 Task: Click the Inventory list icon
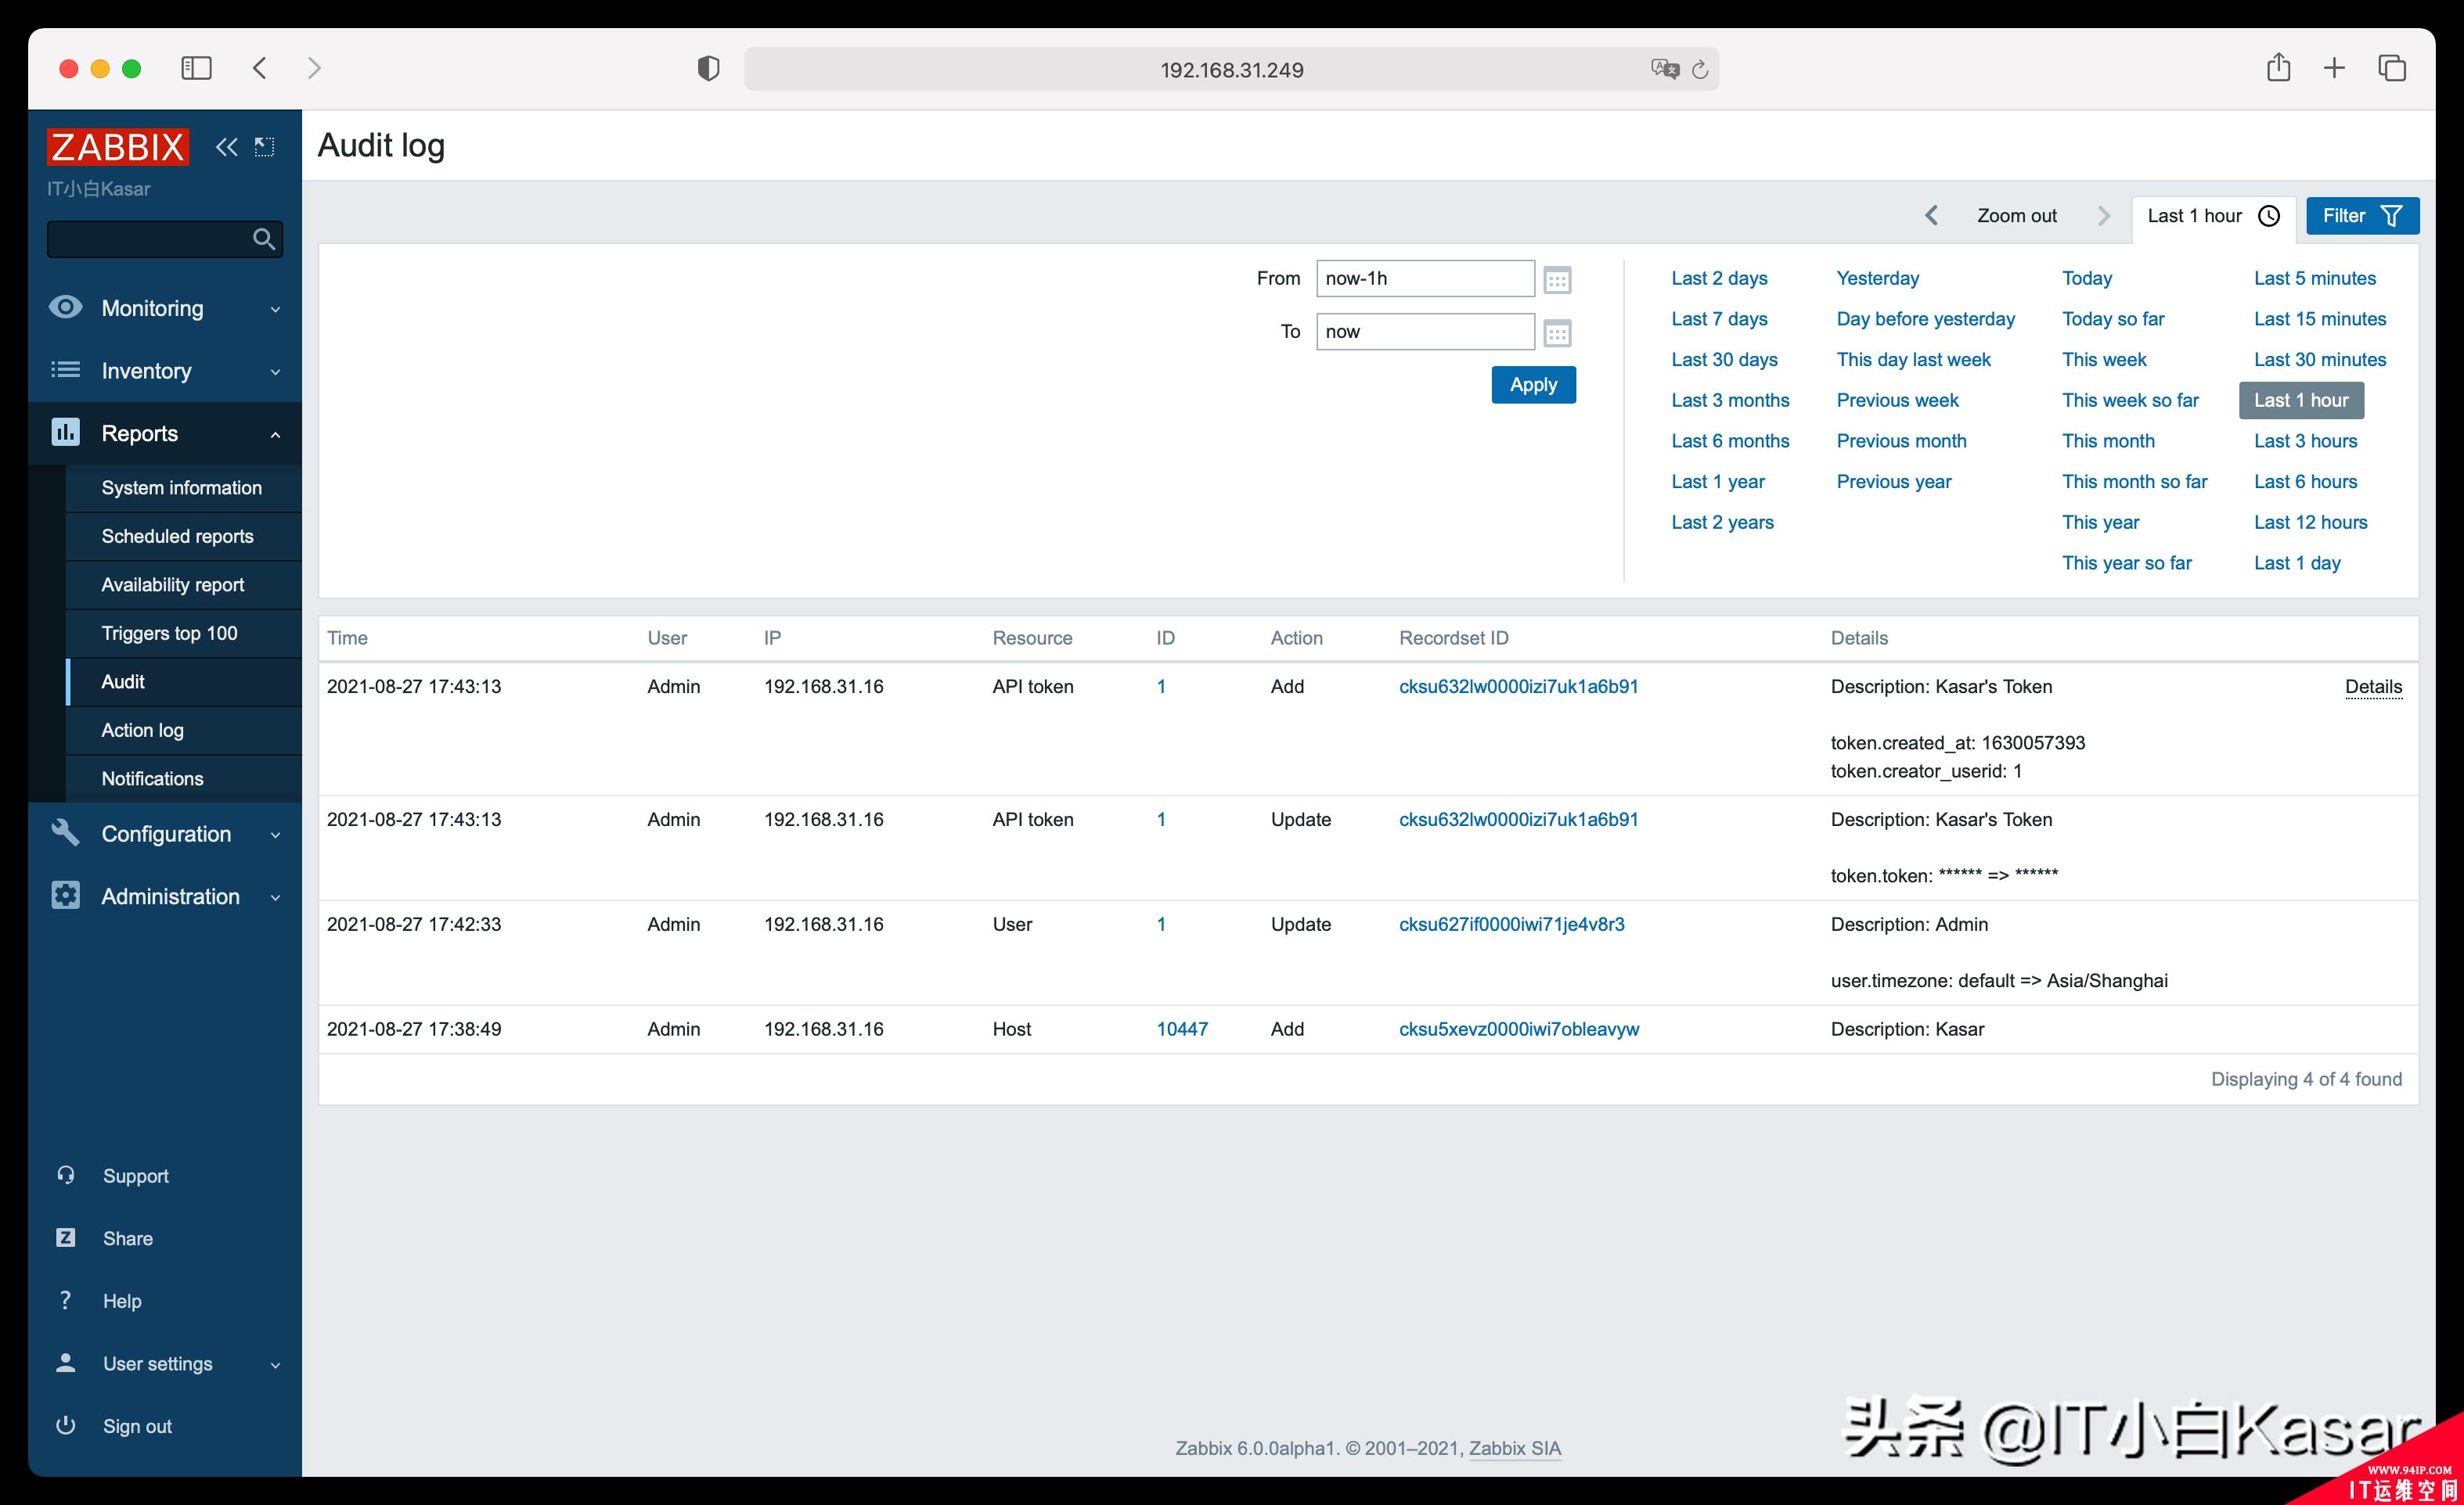coord(66,370)
